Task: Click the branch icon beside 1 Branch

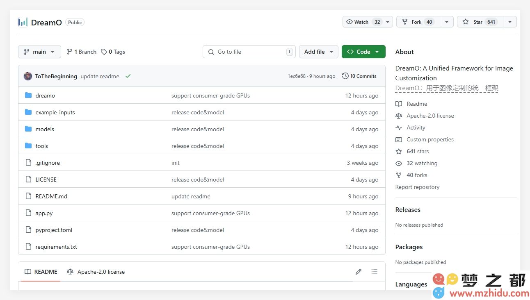Action: click(x=70, y=52)
